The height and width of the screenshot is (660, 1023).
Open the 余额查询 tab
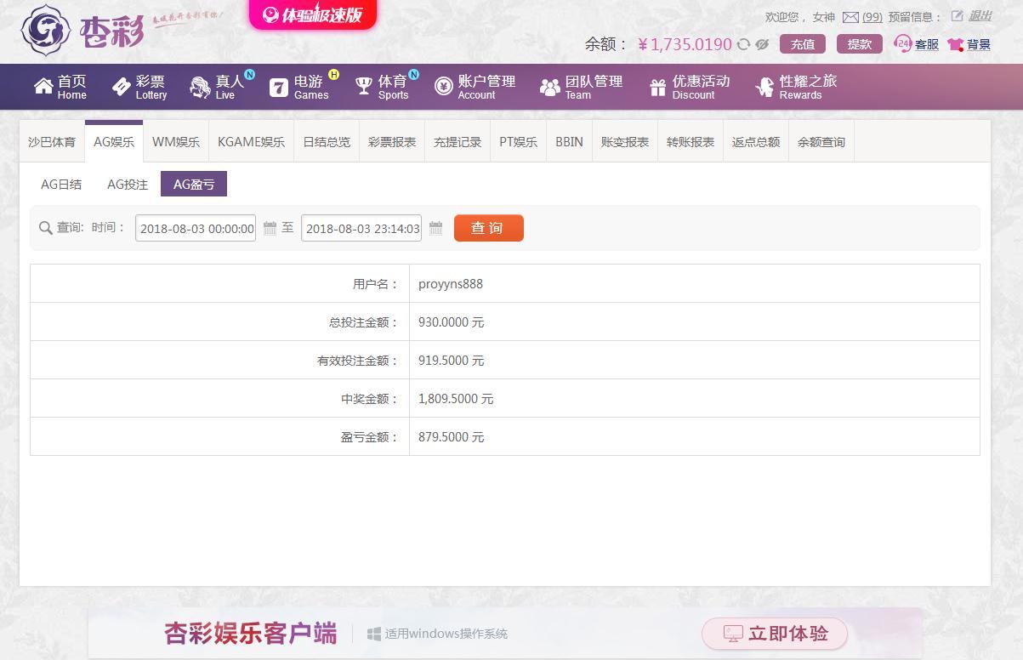(x=821, y=142)
